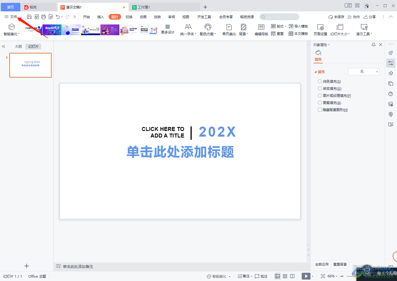Select slide 1 thumbnail in panel
397x281 pixels.
point(30,65)
